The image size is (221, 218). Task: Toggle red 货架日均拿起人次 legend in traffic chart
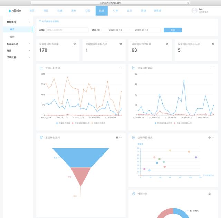click(x=80, y=123)
